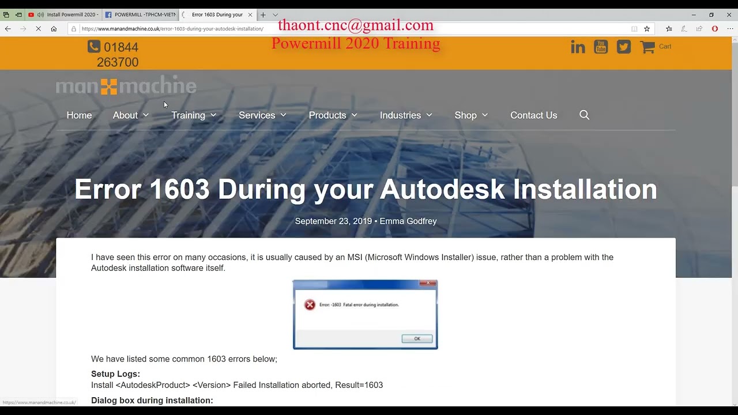Set the current tabs aside
Image resolution: width=738 pixels, height=415 pixels.
coord(18,14)
